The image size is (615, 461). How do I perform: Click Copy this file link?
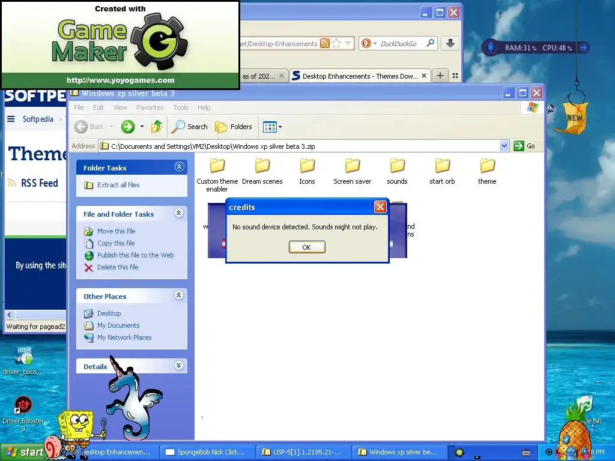tap(116, 243)
